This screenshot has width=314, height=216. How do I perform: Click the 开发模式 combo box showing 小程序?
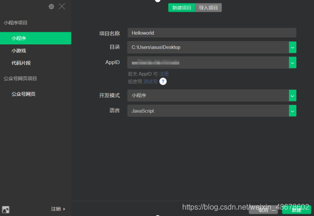pyautogui.click(x=212, y=95)
